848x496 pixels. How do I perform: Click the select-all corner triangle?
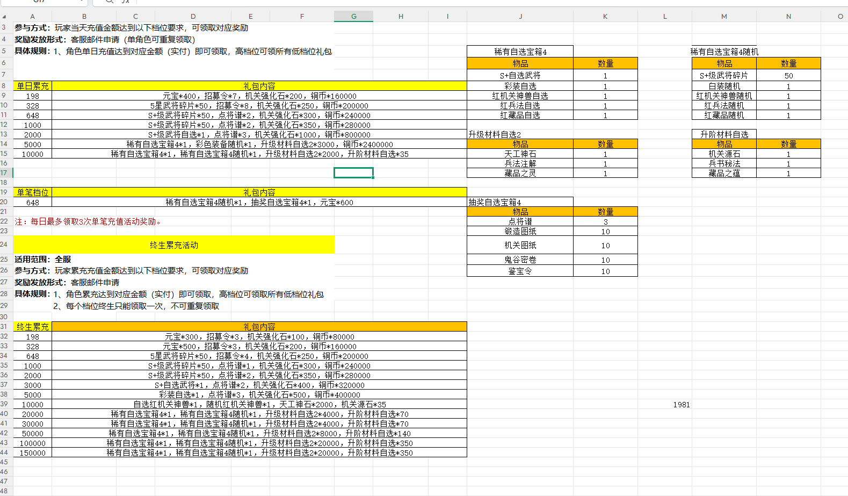pyautogui.click(x=4, y=17)
